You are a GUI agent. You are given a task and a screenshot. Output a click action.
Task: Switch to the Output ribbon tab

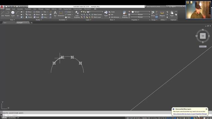(x=47, y=9)
